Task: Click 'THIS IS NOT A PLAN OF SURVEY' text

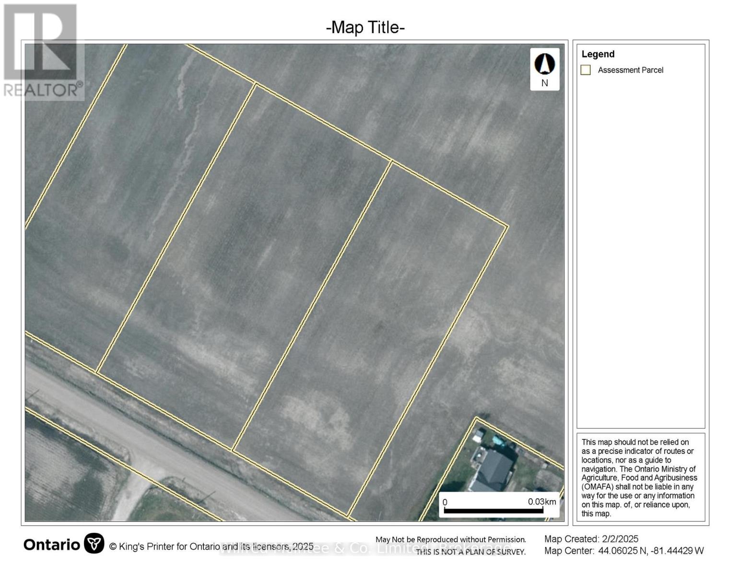Action: [471, 552]
